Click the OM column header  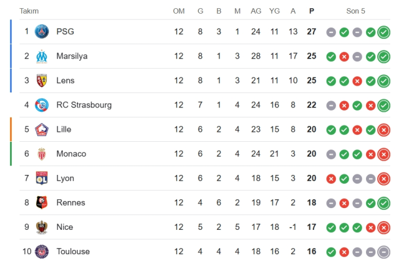(179, 11)
